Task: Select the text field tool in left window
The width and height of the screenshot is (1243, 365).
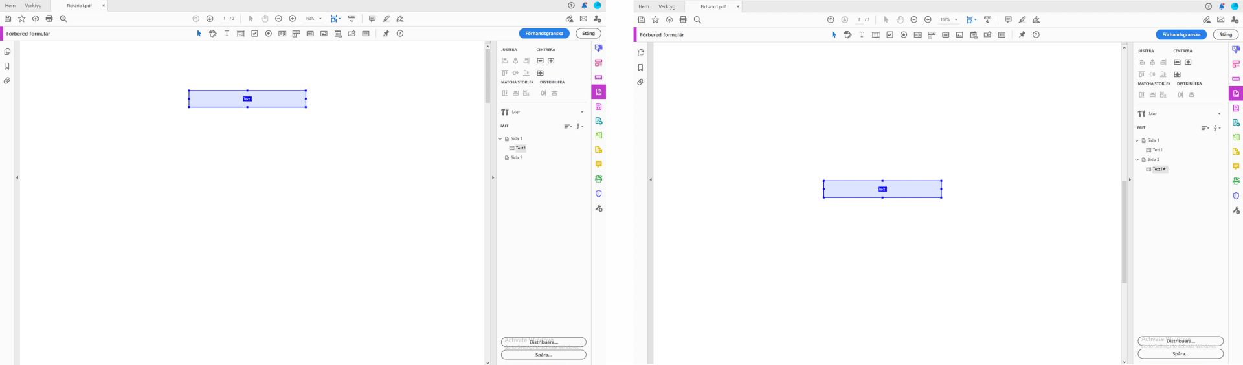Action: (x=241, y=34)
